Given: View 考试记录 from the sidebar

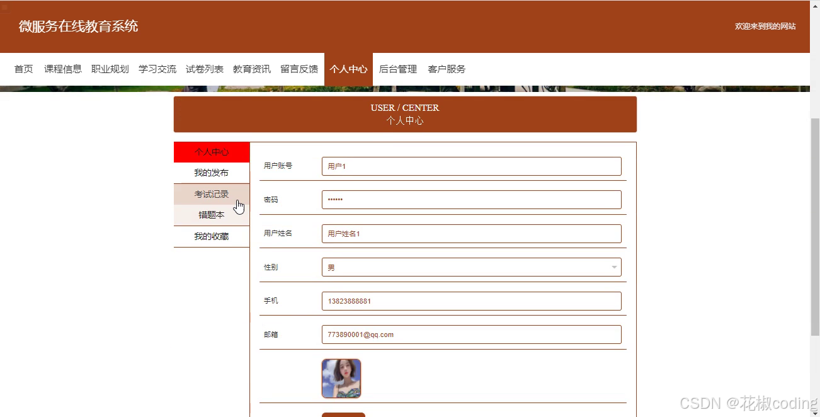Looking at the screenshot, I should coord(211,194).
